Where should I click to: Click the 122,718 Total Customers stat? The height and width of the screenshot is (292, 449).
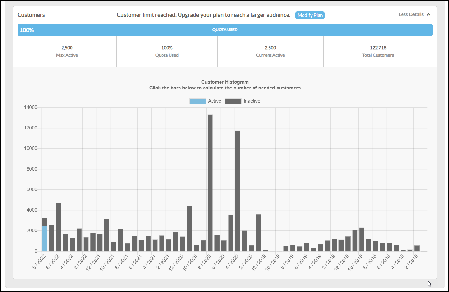click(x=378, y=51)
